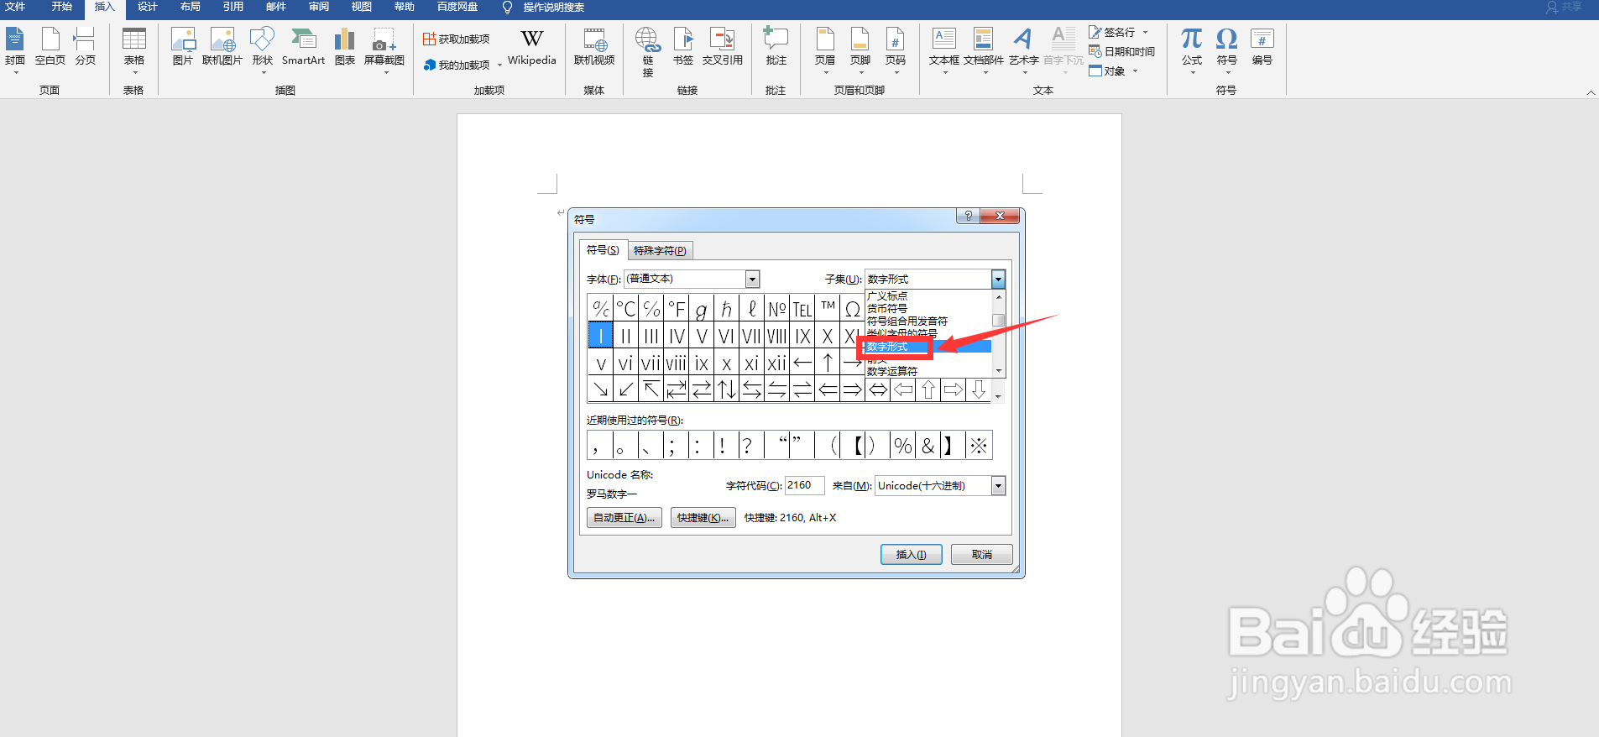Select the ™ symbol in grid
Image resolution: width=1599 pixels, height=737 pixels.
[828, 308]
